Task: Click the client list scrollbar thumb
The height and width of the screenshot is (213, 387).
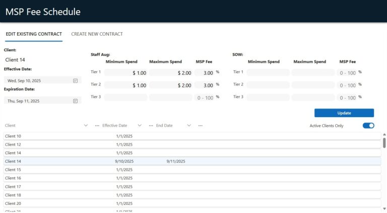Action: [x=384, y=143]
